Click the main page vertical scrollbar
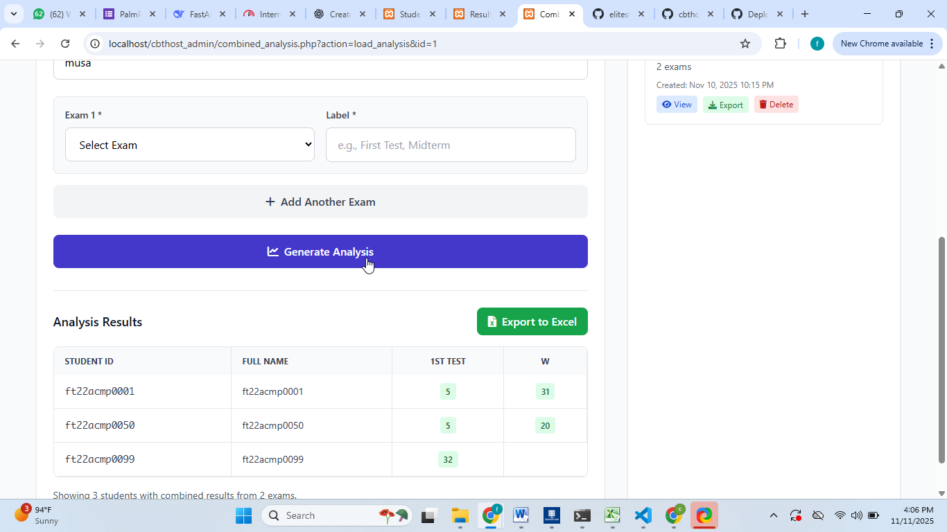 coord(941,350)
